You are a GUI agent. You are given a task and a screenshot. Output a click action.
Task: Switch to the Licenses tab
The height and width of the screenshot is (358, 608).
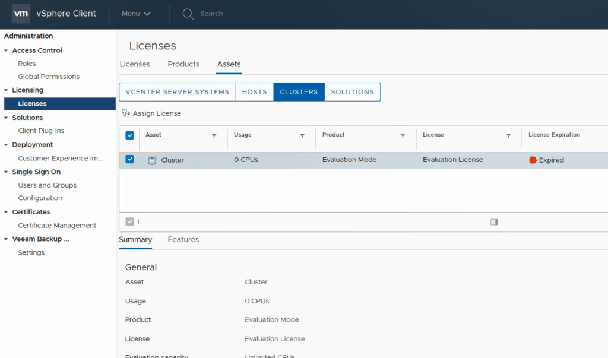135,64
